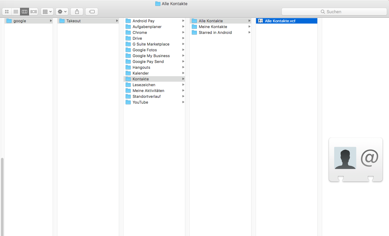Click the arrow beside YouTube
The height and width of the screenshot is (236, 389).
(183, 102)
